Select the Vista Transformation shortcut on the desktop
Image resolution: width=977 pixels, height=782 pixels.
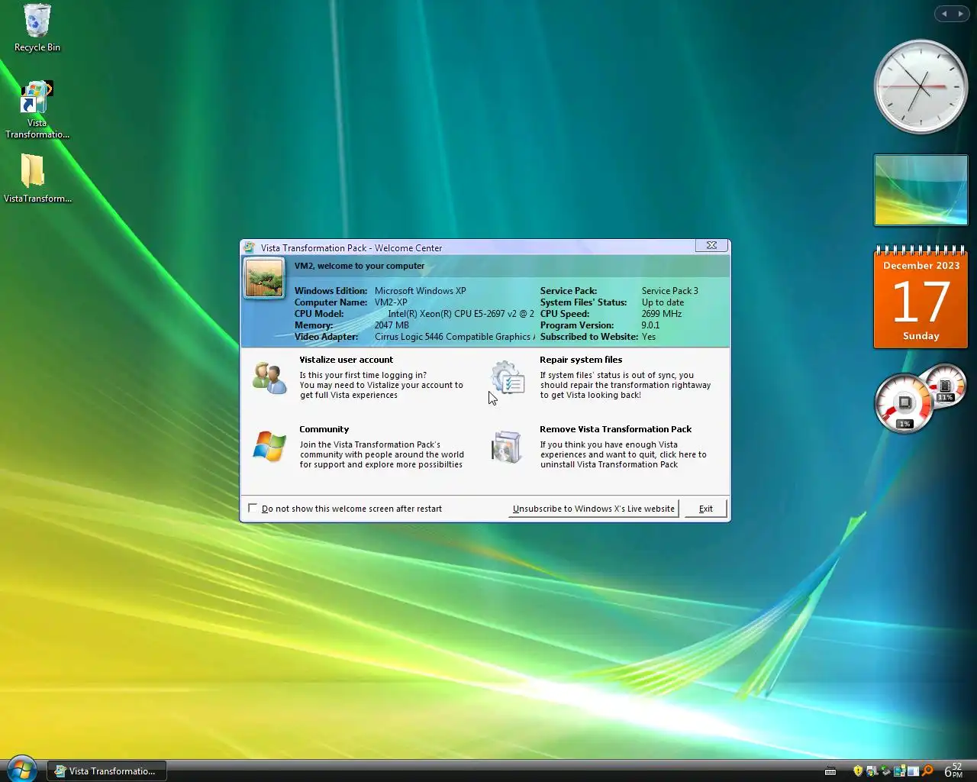(37, 110)
